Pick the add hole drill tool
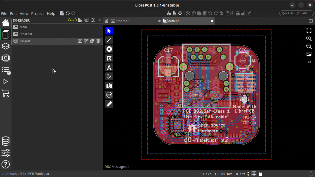315x177 pixels. click(109, 85)
